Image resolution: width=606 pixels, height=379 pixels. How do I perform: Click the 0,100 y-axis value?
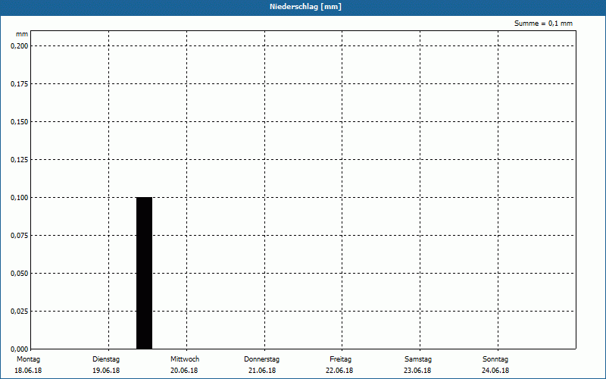(20, 198)
